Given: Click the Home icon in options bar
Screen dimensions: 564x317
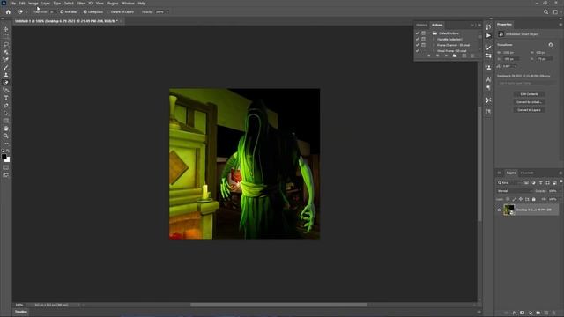Looking at the screenshot, I should pos(8,11).
